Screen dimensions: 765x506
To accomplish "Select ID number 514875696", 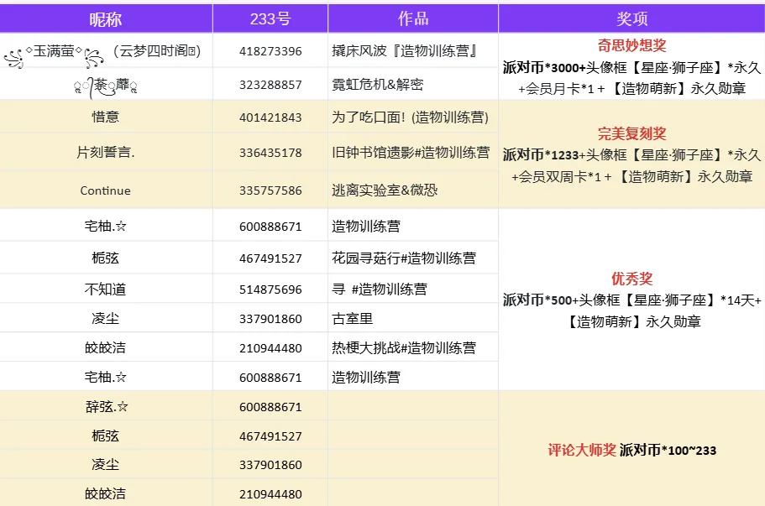I will click(x=270, y=290).
